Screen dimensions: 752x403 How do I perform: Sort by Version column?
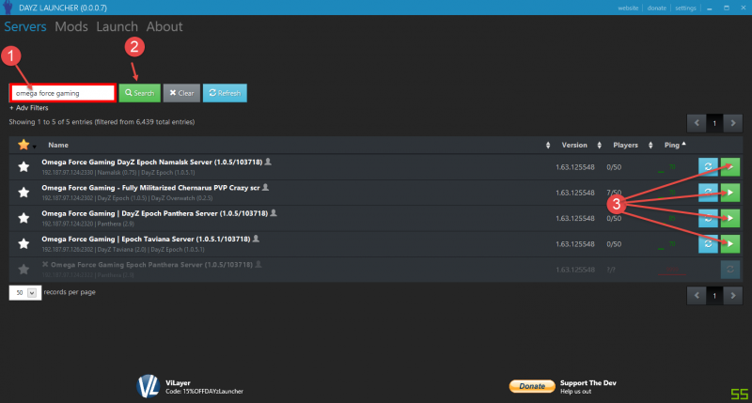(574, 145)
